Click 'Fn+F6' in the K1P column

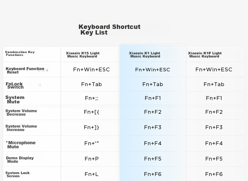click(214, 174)
